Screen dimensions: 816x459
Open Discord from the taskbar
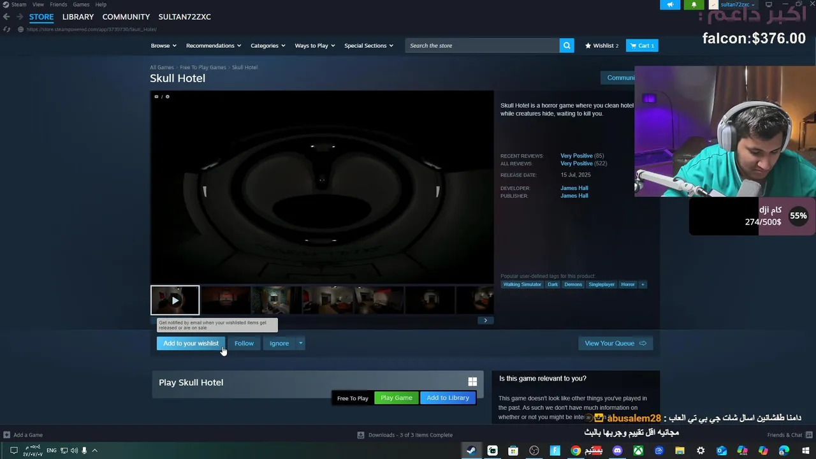click(x=618, y=451)
